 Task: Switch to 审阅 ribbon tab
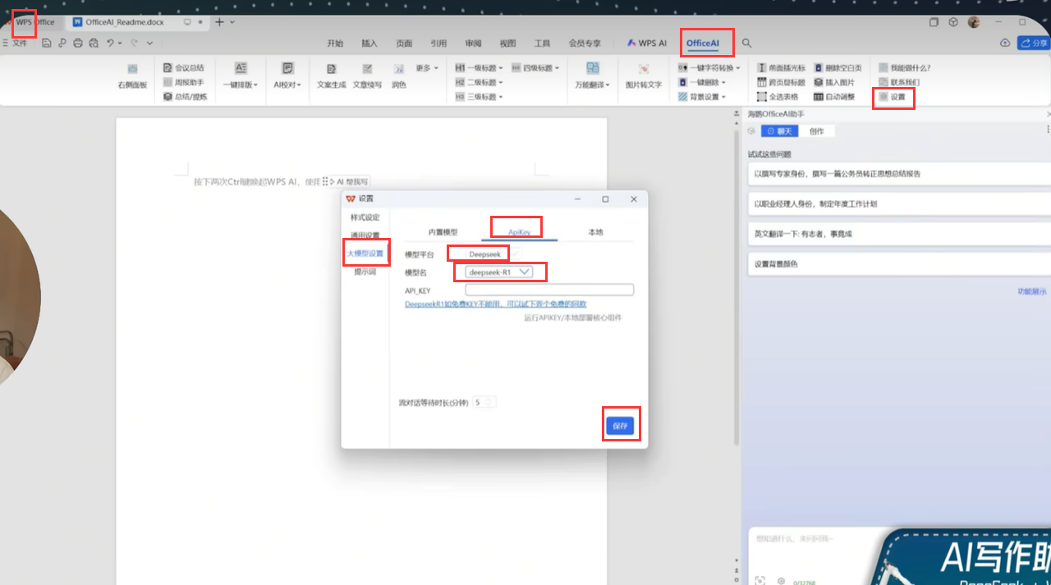473,43
